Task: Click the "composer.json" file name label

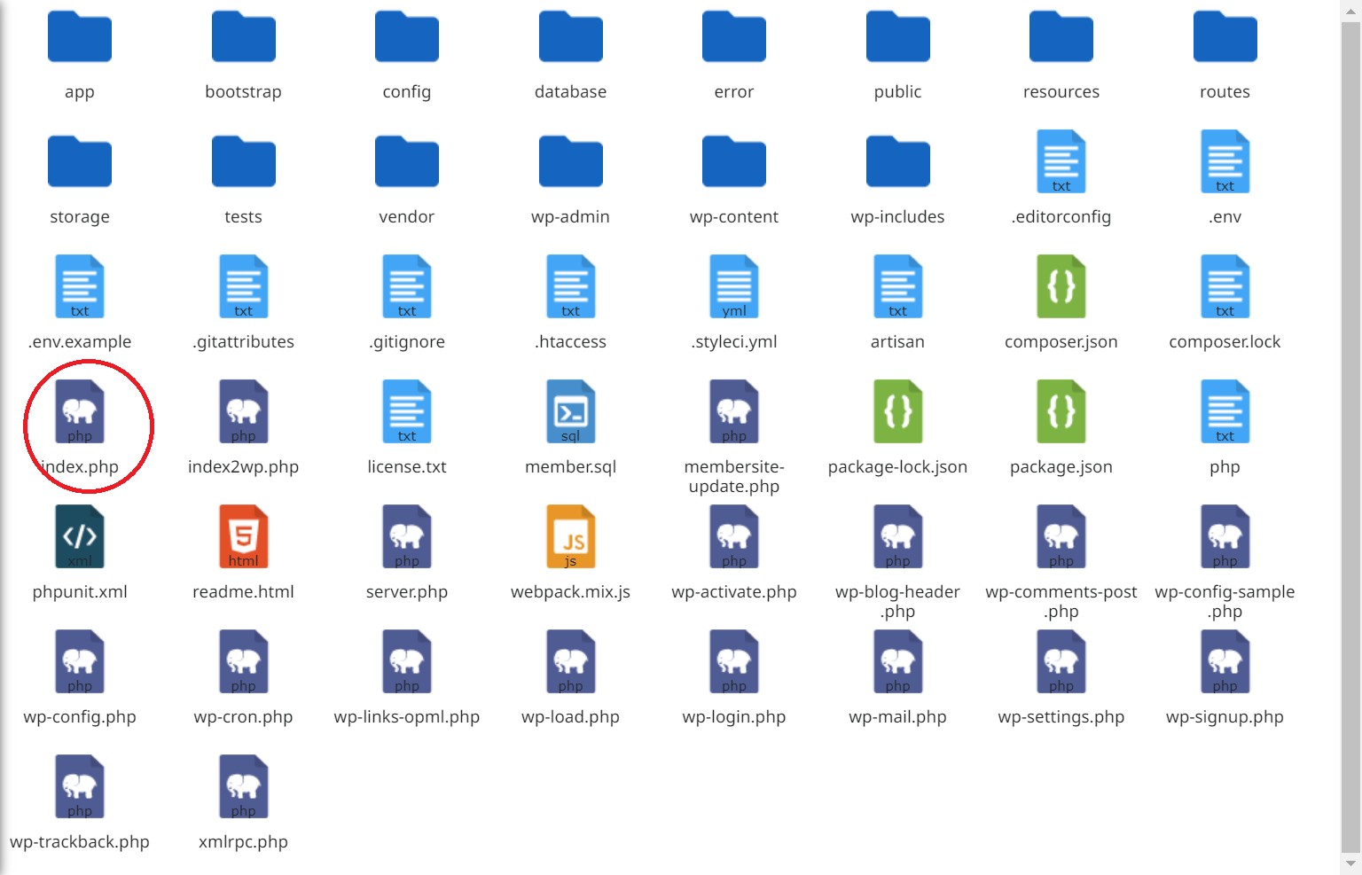Action: pos(1061,341)
